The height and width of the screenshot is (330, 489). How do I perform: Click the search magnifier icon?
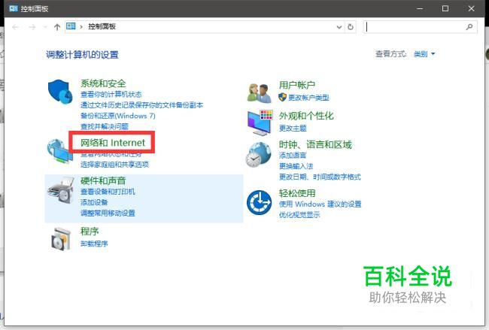[469, 27]
